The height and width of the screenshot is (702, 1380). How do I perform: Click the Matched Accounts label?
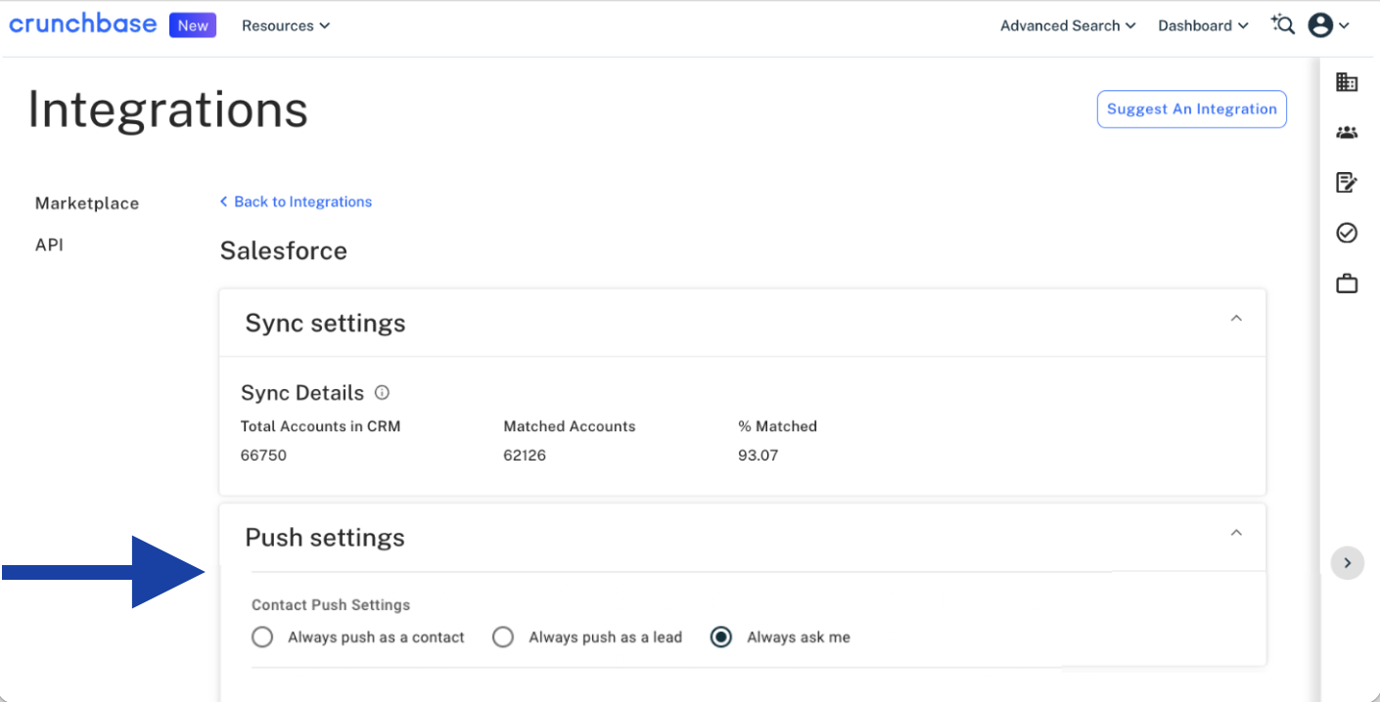click(570, 426)
